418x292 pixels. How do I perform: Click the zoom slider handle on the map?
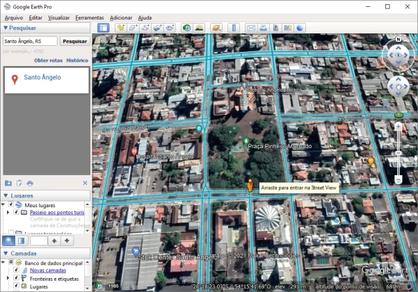coord(399,153)
